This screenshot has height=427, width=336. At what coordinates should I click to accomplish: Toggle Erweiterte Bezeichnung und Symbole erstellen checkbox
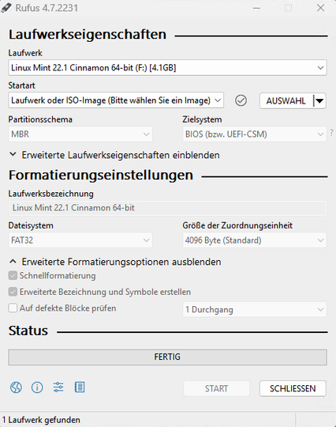[x=13, y=292]
